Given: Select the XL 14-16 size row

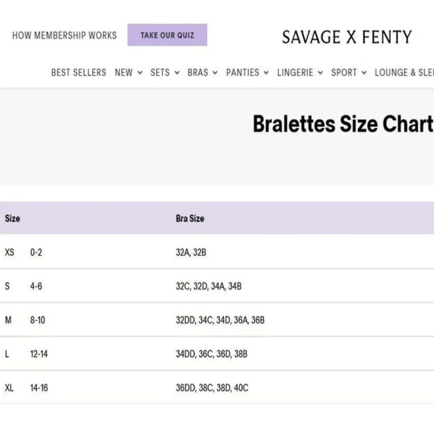Looking at the screenshot, I should click(217, 388).
